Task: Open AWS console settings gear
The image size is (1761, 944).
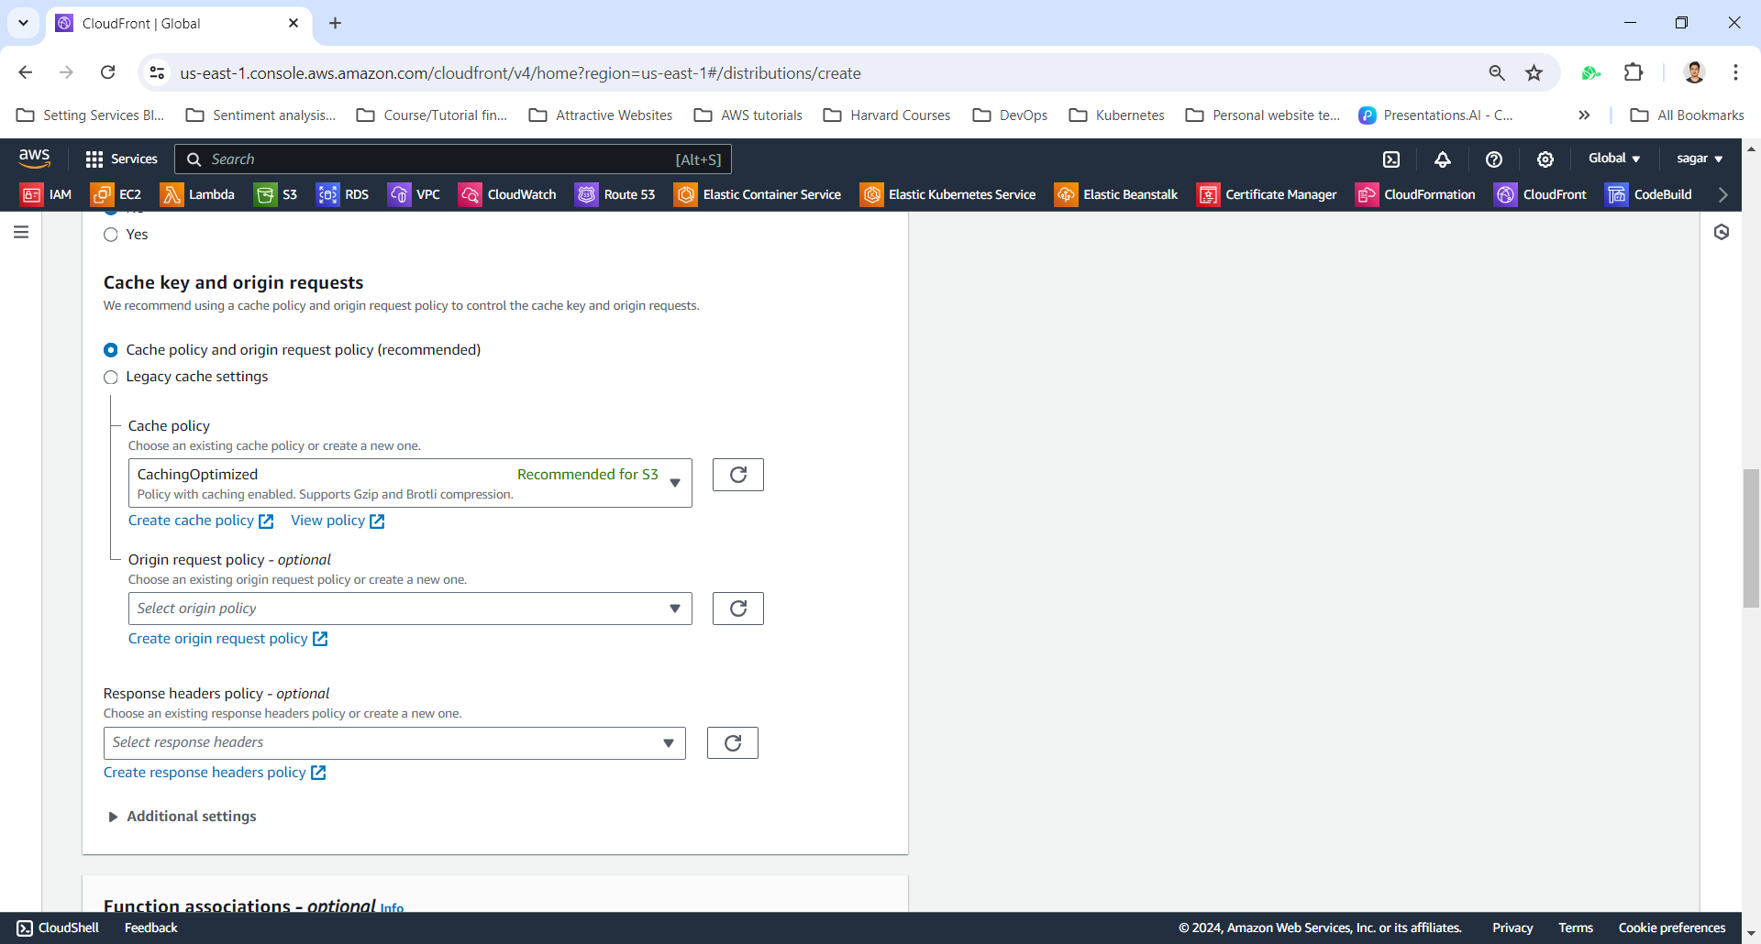Action: (1545, 159)
